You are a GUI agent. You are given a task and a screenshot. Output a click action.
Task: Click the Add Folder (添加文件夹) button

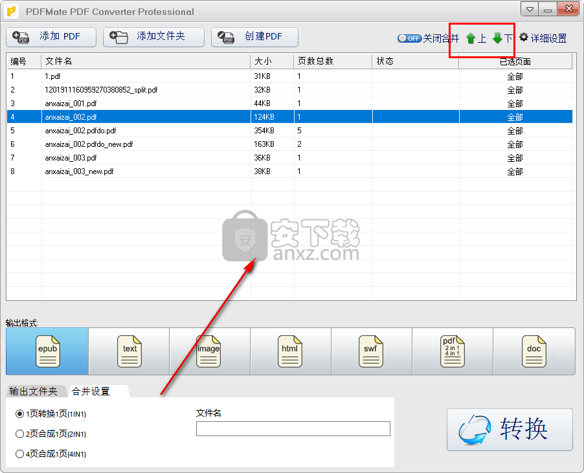pos(153,37)
